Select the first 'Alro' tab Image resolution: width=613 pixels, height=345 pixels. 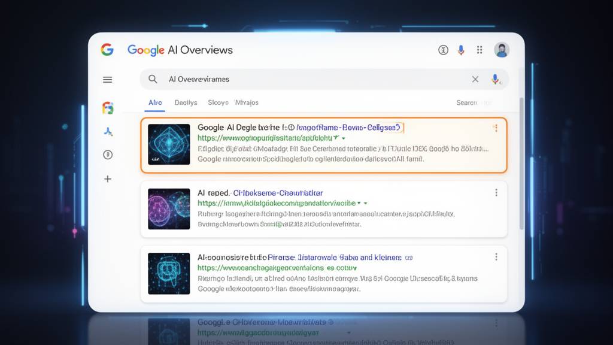tap(155, 102)
